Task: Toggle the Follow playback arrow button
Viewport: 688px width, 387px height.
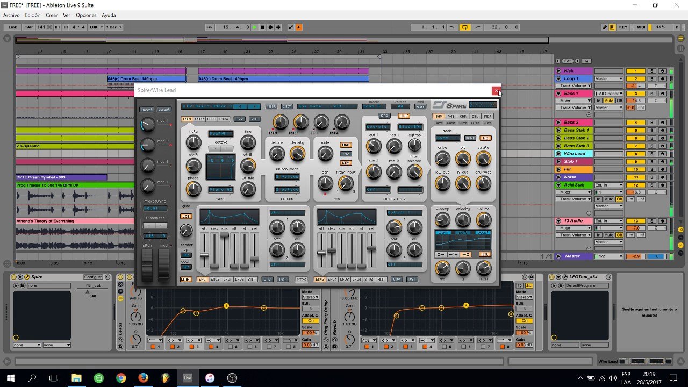Action: click(210, 27)
